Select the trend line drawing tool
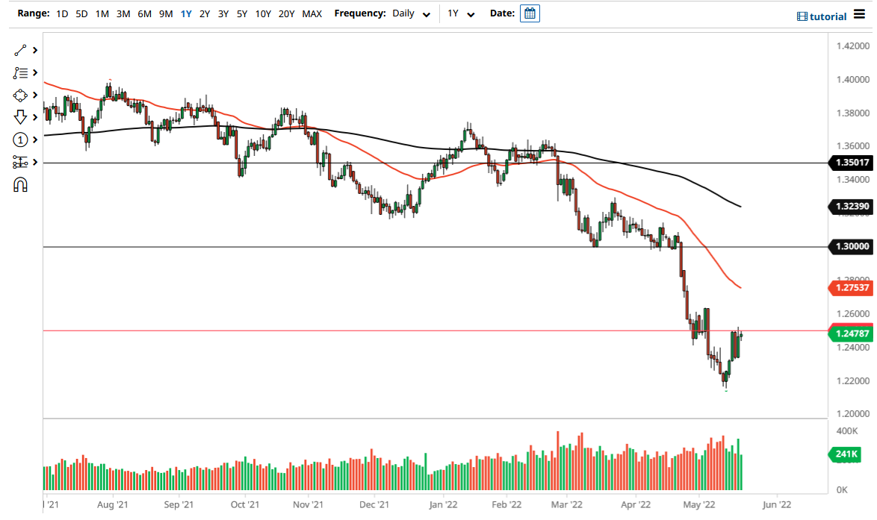The width and height of the screenshot is (877, 520). pos(22,51)
